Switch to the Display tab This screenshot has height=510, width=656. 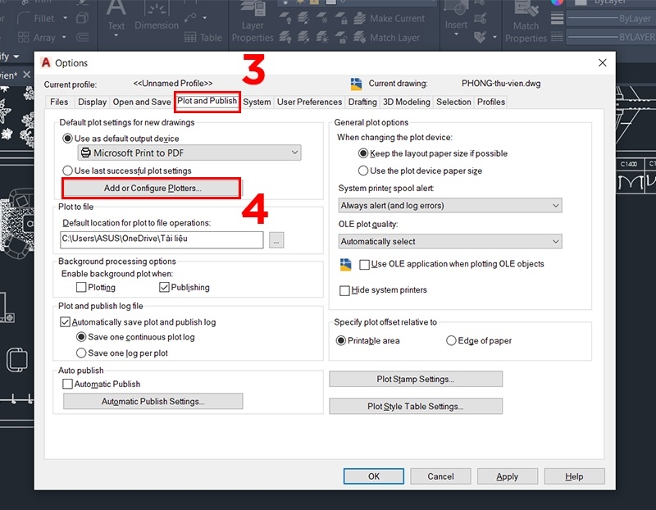coord(92,102)
